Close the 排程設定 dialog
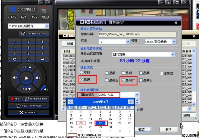This screenshot has height=138, width=199. coord(176,23)
